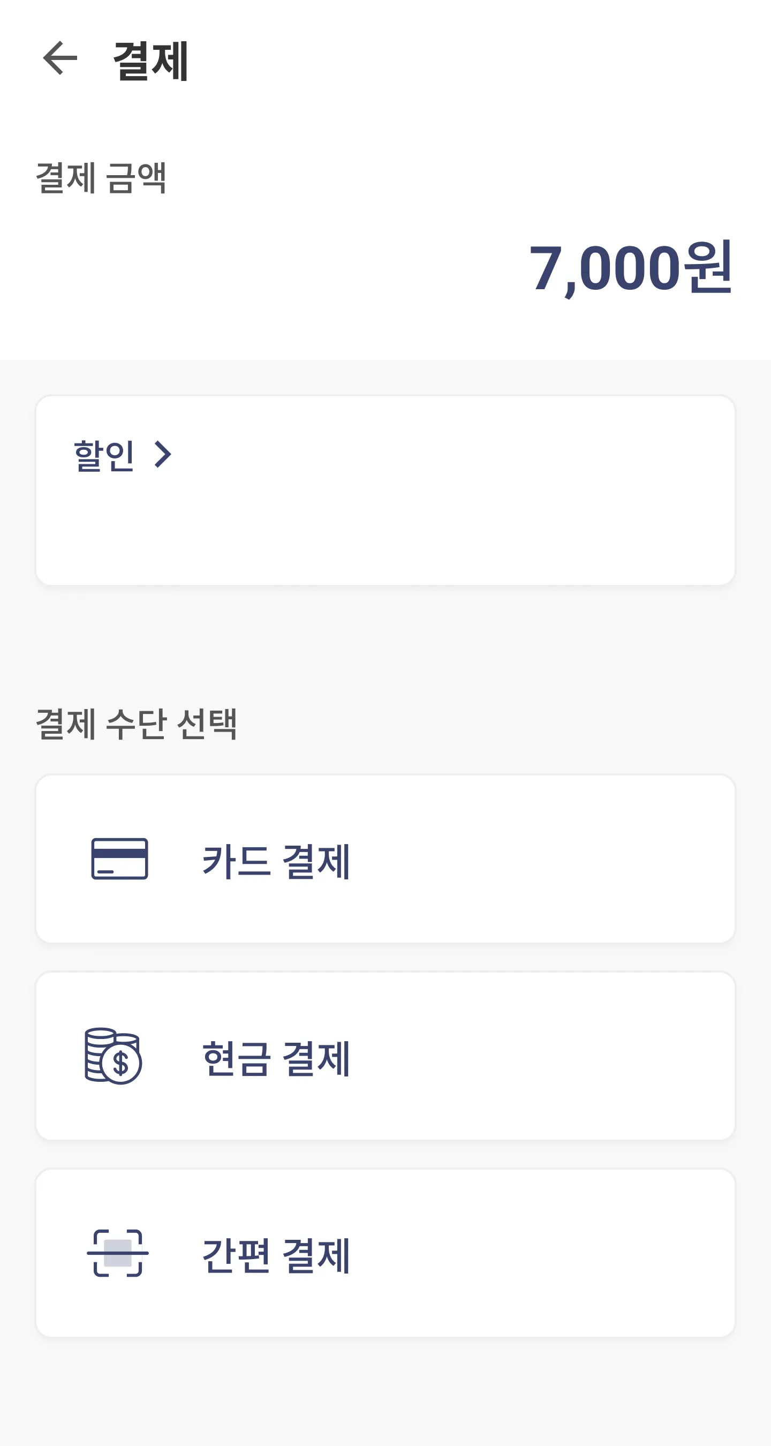
Task: Pick 간편 결제 payment option text
Action: pyautogui.click(x=276, y=1255)
